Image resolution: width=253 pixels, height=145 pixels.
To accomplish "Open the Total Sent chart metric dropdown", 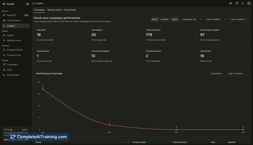I will (217, 73).
